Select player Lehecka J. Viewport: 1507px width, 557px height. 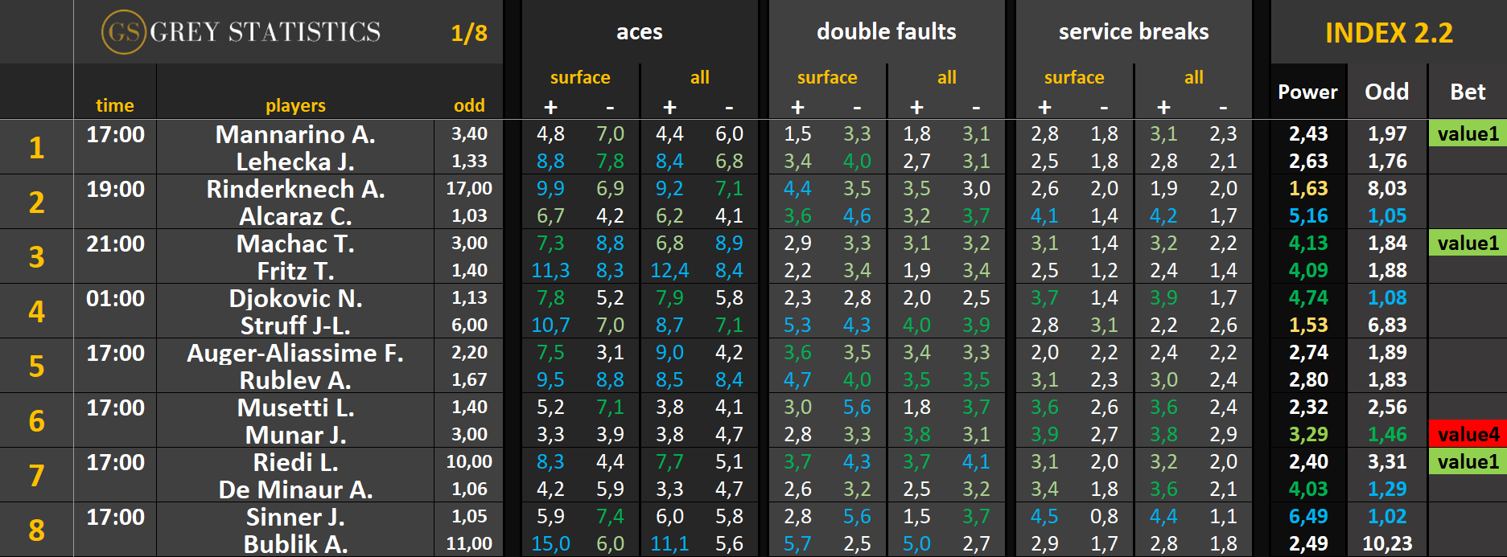(x=295, y=162)
